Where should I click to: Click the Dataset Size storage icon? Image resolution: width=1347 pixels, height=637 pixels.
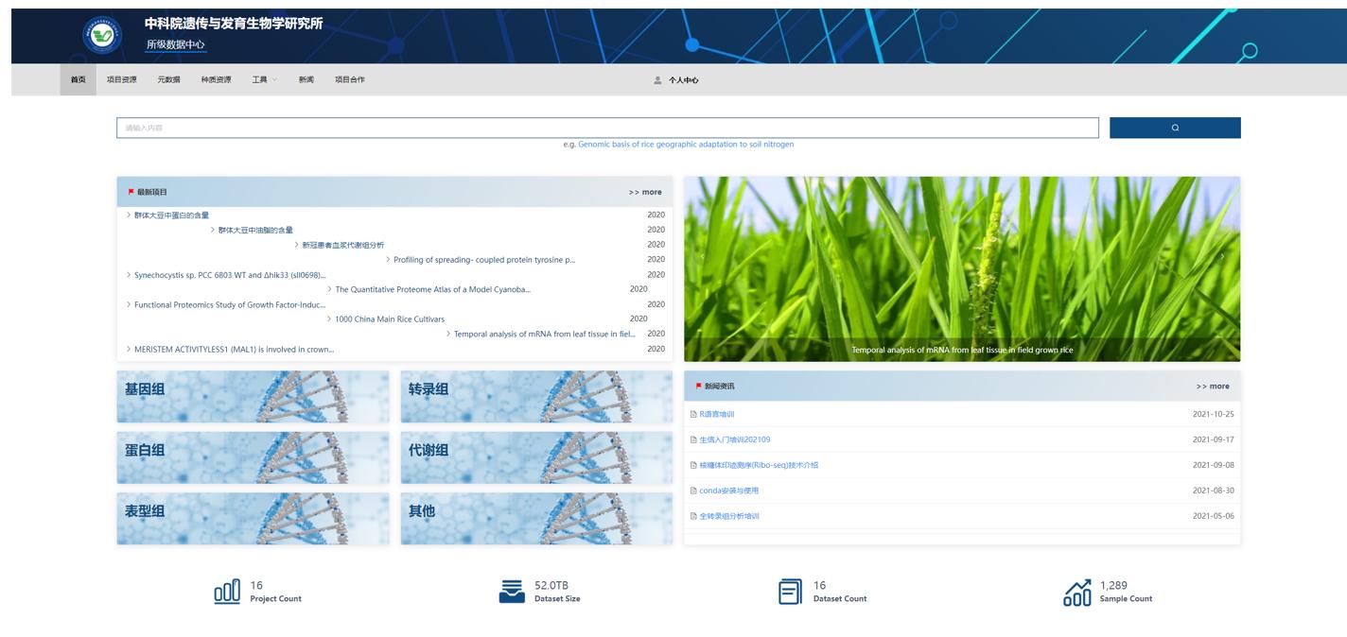pyautogui.click(x=511, y=592)
